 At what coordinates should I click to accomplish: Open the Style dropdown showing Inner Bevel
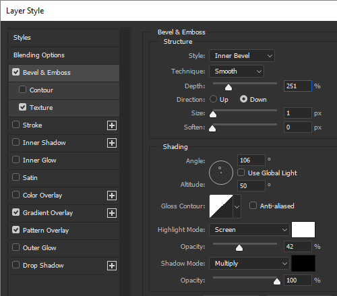click(x=242, y=56)
